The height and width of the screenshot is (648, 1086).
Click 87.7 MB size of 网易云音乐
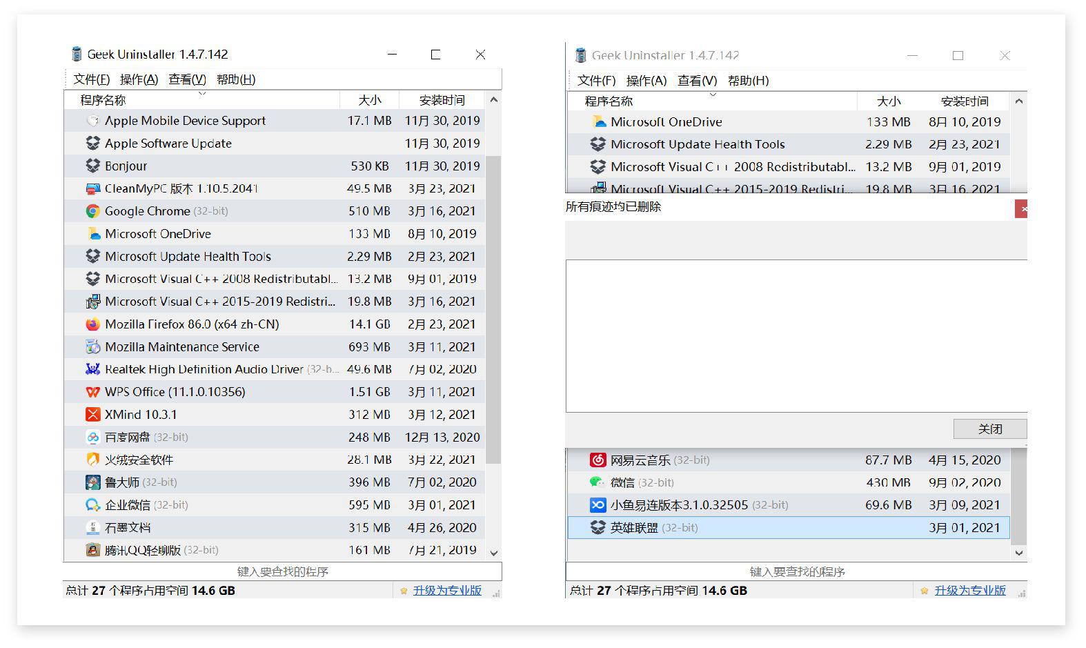889,460
